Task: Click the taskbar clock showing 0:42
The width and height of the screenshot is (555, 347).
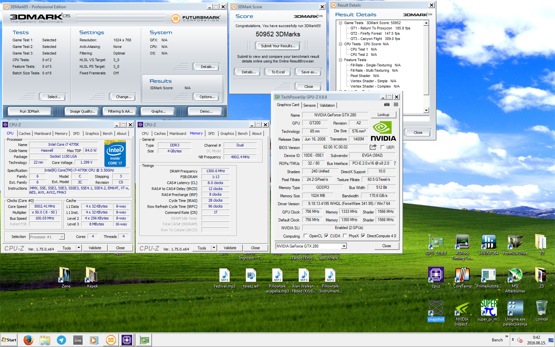Action: pos(536,337)
